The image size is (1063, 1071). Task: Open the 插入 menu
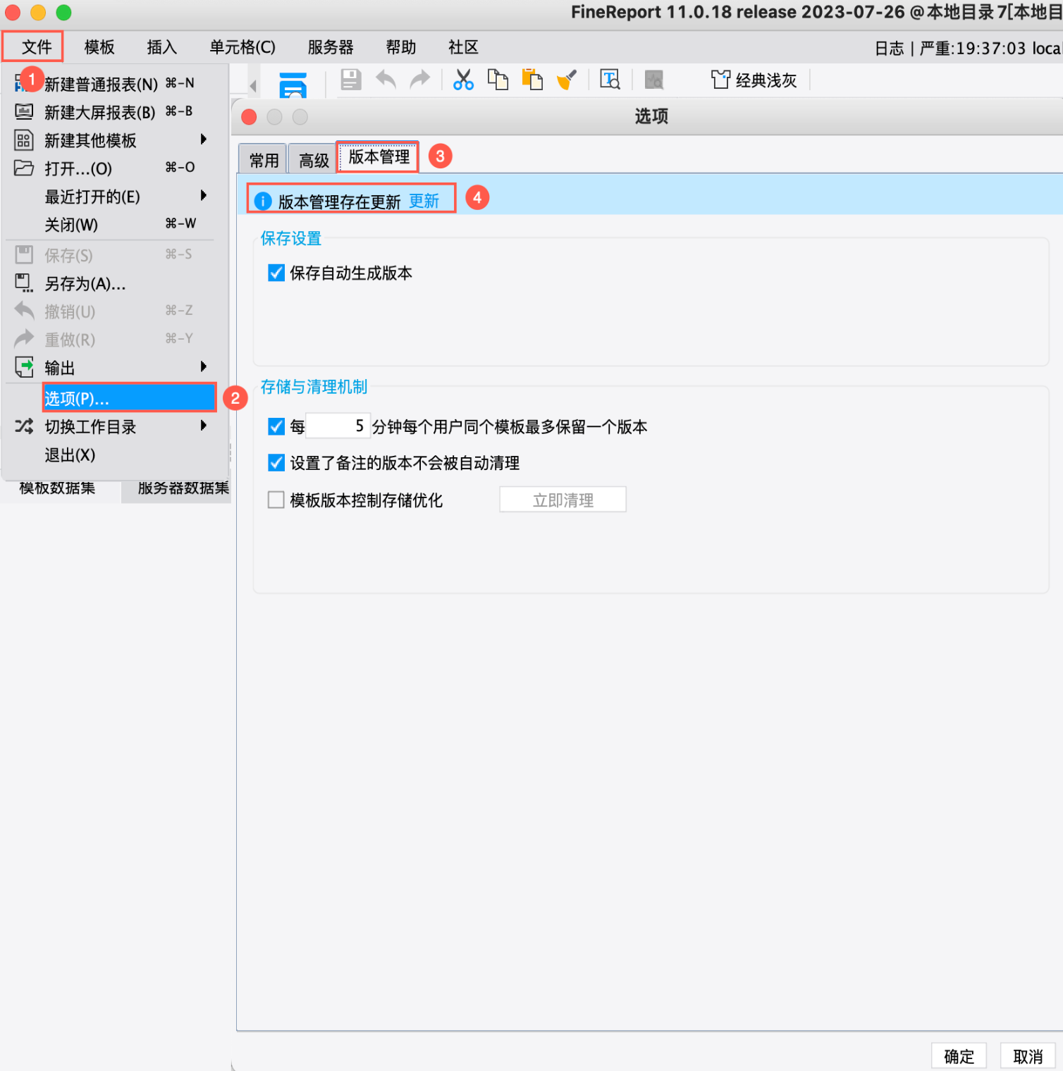click(x=161, y=47)
